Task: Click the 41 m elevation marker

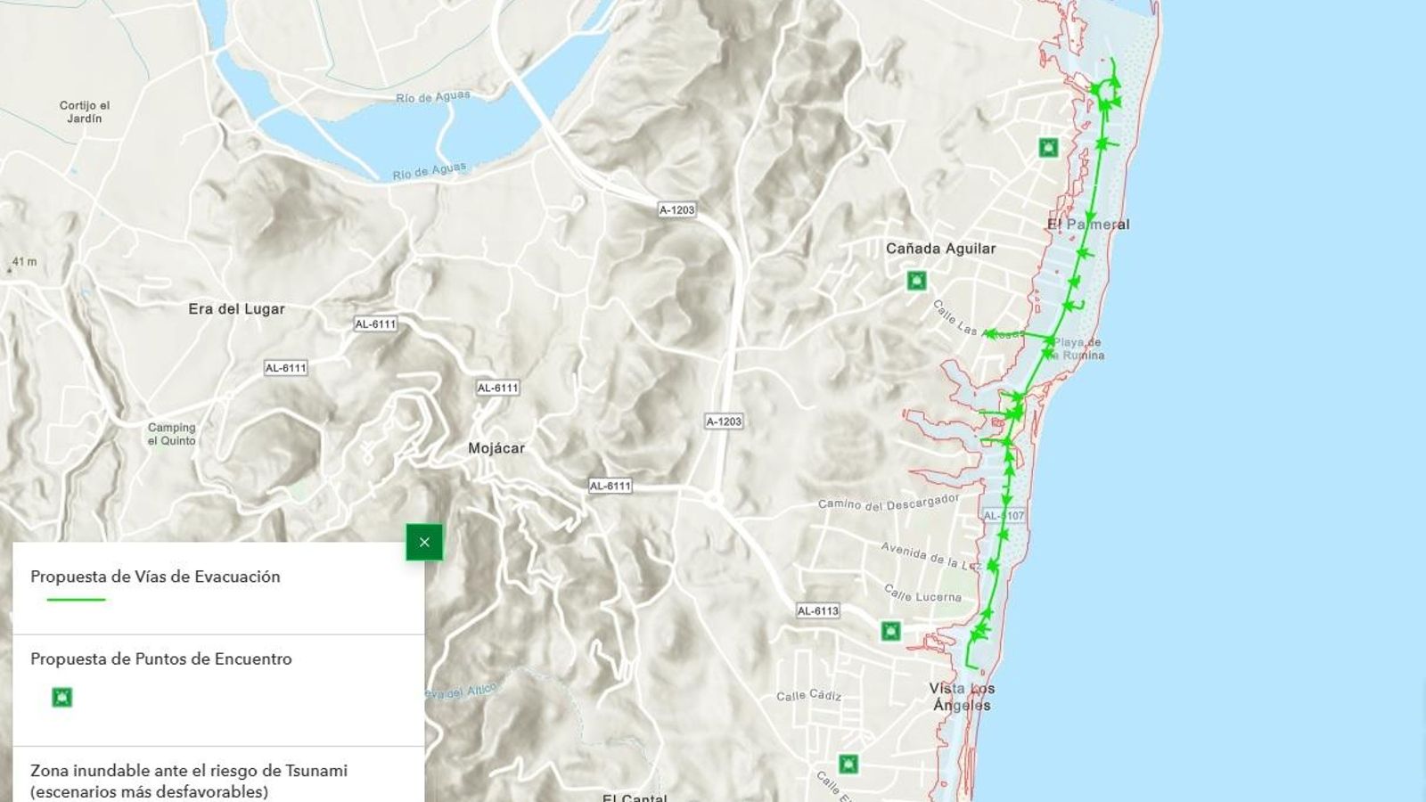Action: (24, 262)
